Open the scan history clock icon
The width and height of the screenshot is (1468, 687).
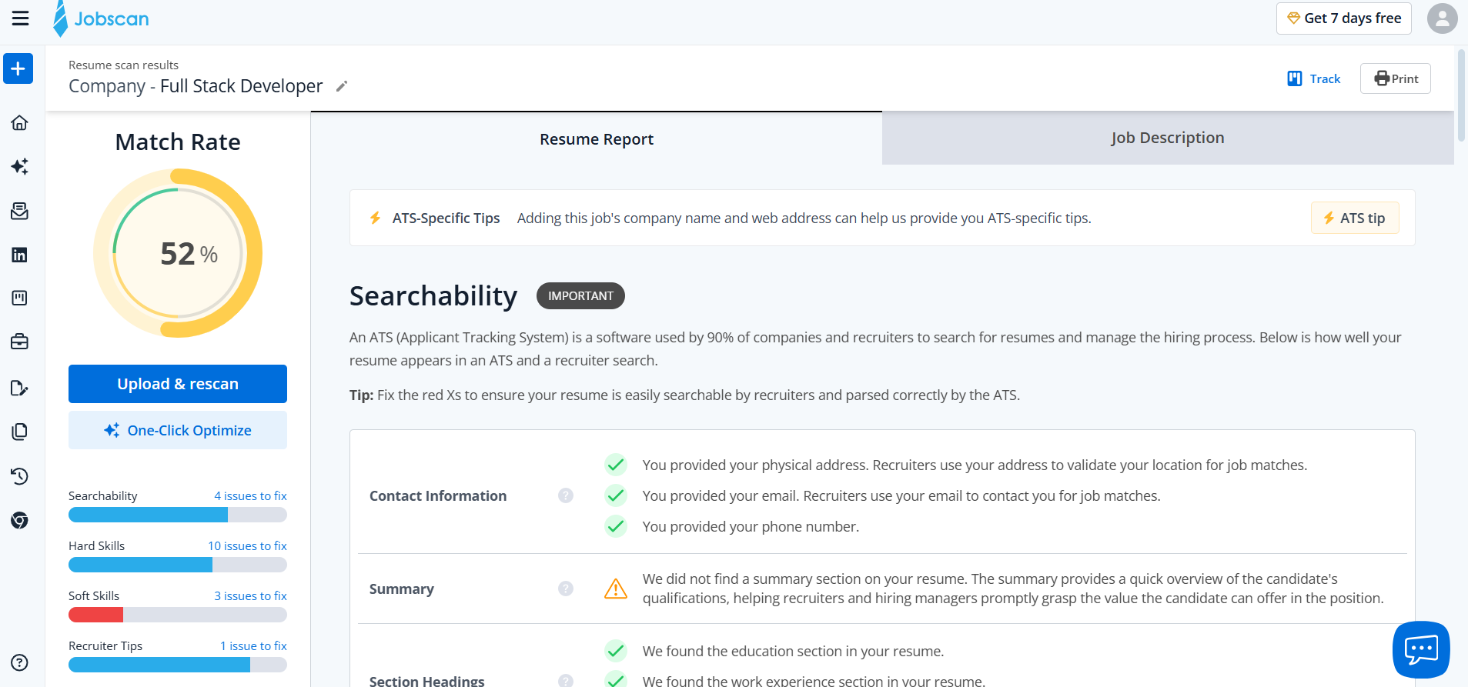click(20, 476)
